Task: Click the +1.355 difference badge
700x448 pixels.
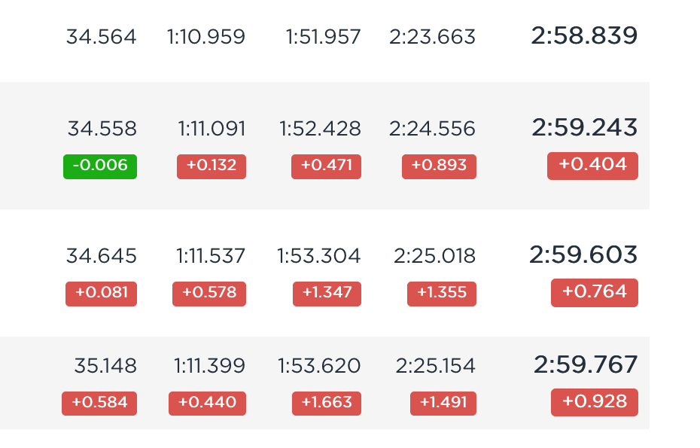Action: (x=442, y=294)
